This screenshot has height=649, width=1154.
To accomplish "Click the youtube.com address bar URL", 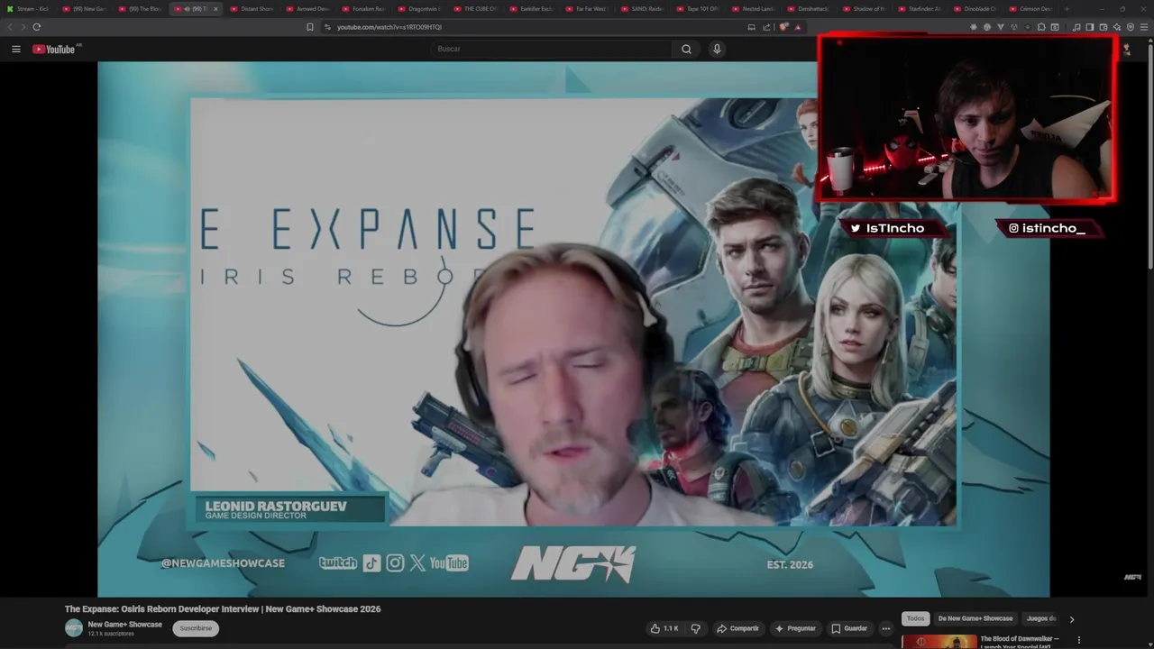I will 389,27.
